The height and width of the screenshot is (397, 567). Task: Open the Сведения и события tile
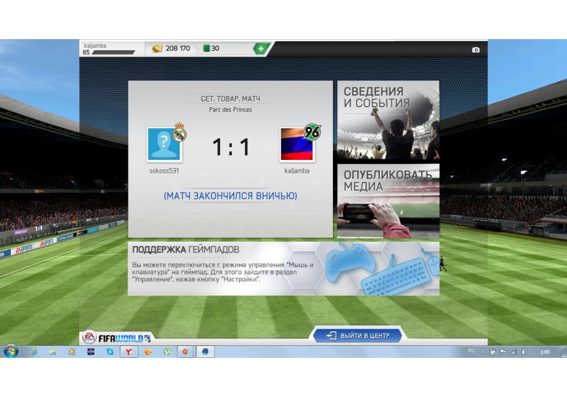388,120
